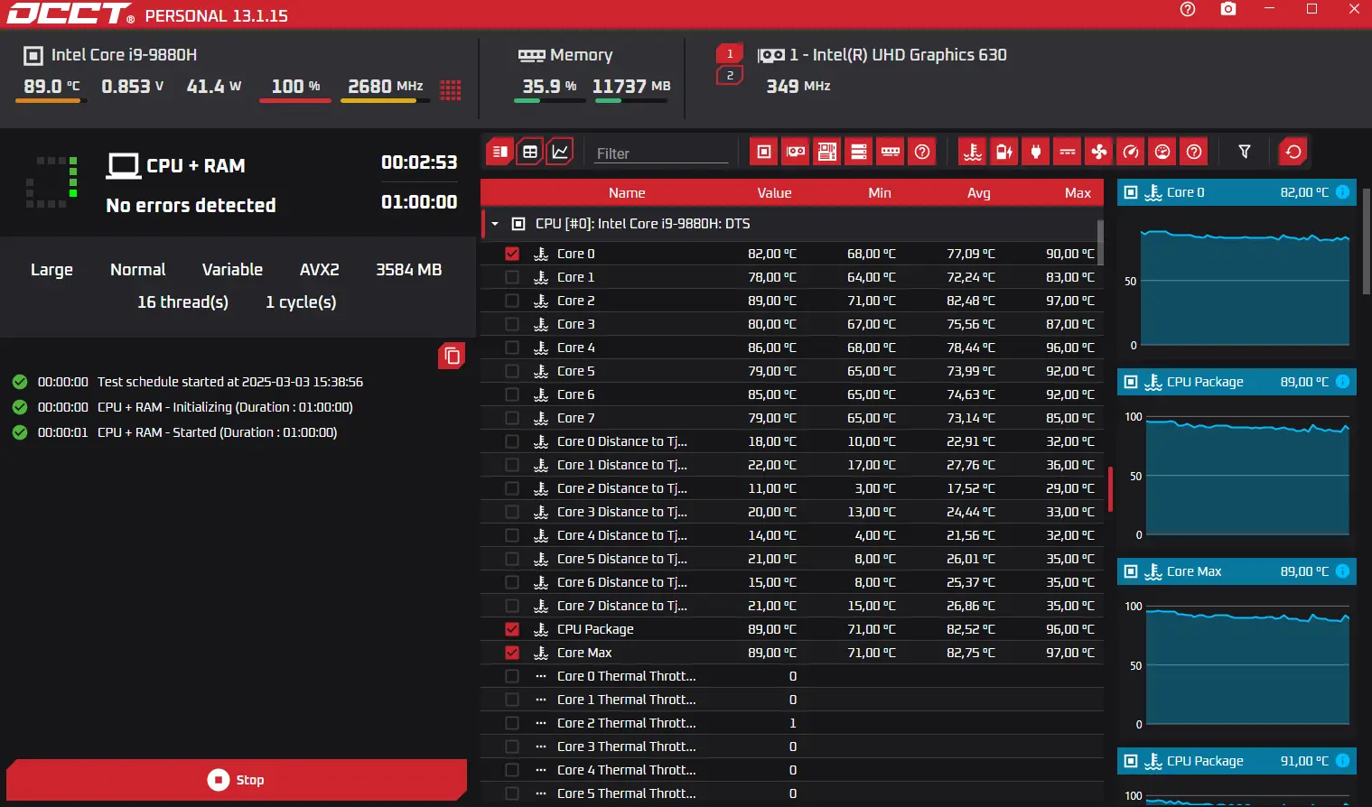Sort the sensor table by the Avg column
The image size is (1372, 807).
pos(979,193)
